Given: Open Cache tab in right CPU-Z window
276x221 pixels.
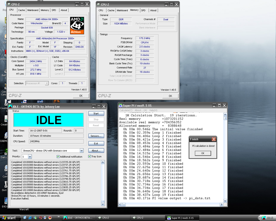Looking at the screenshot, I should click(111, 11).
